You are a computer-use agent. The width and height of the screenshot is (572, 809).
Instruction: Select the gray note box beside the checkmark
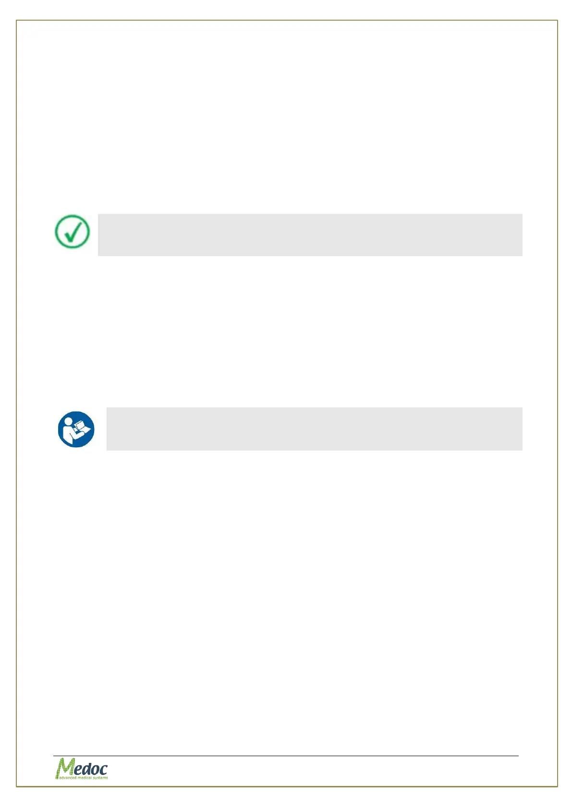click(x=310, y=235)
